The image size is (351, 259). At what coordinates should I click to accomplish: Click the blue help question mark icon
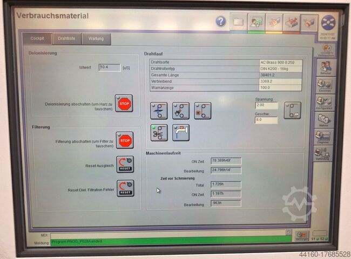tap(221, 21)
